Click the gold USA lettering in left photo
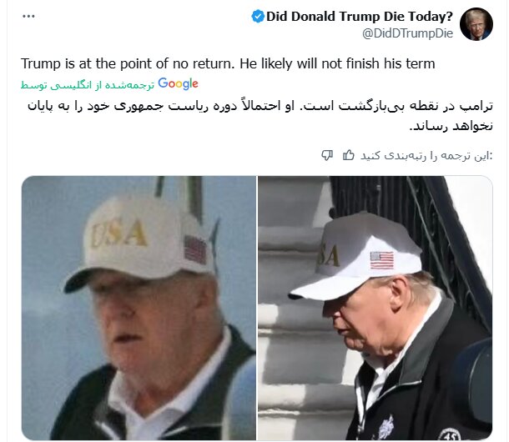 click(119, 233)
